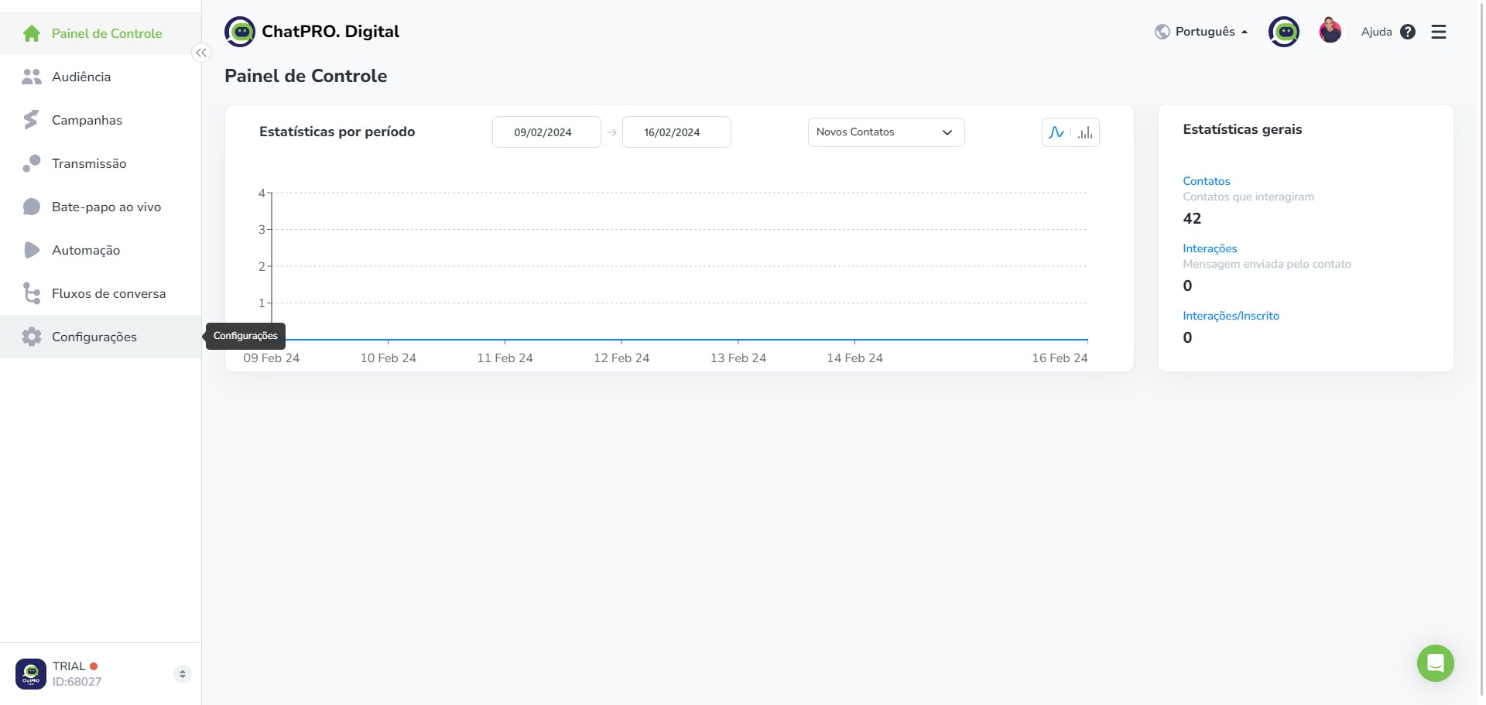Image resolution: width=1486 pixels, height=705 pixels.
Task: Click the Contatos statistics link
Action: pos(1206,181)
